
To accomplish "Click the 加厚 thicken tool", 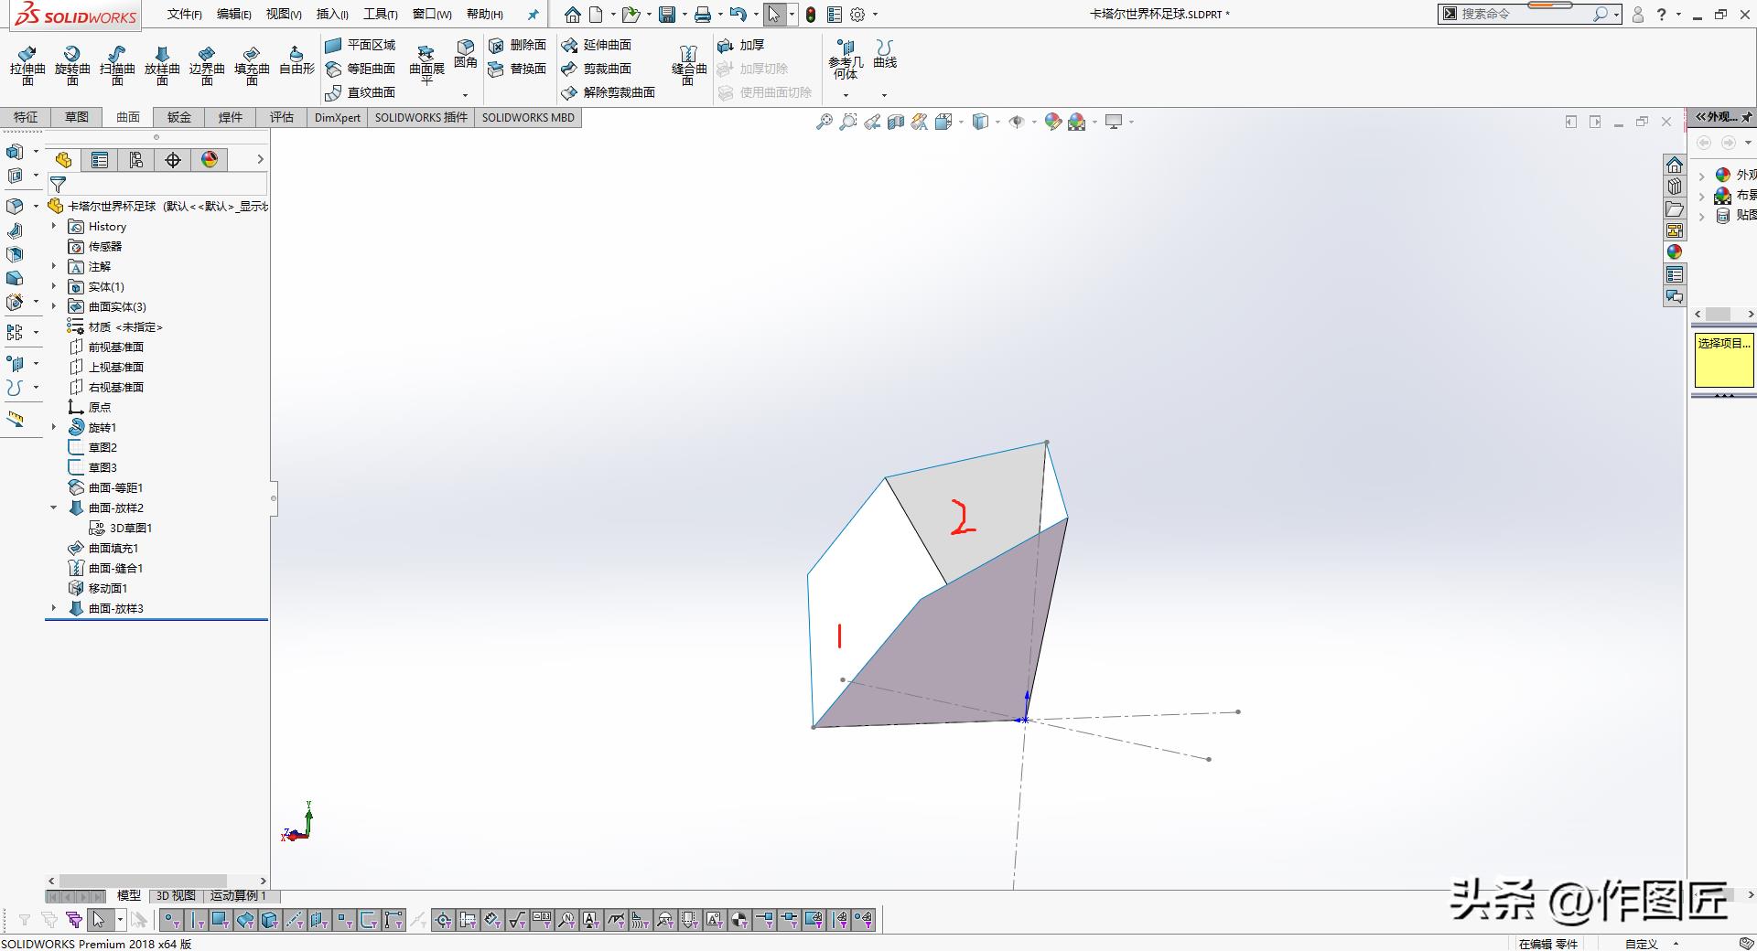I will pos(741,45).
